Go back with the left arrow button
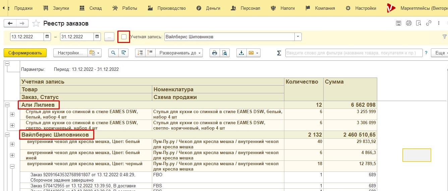Screen dimensions: 448x191 [10, 23]
